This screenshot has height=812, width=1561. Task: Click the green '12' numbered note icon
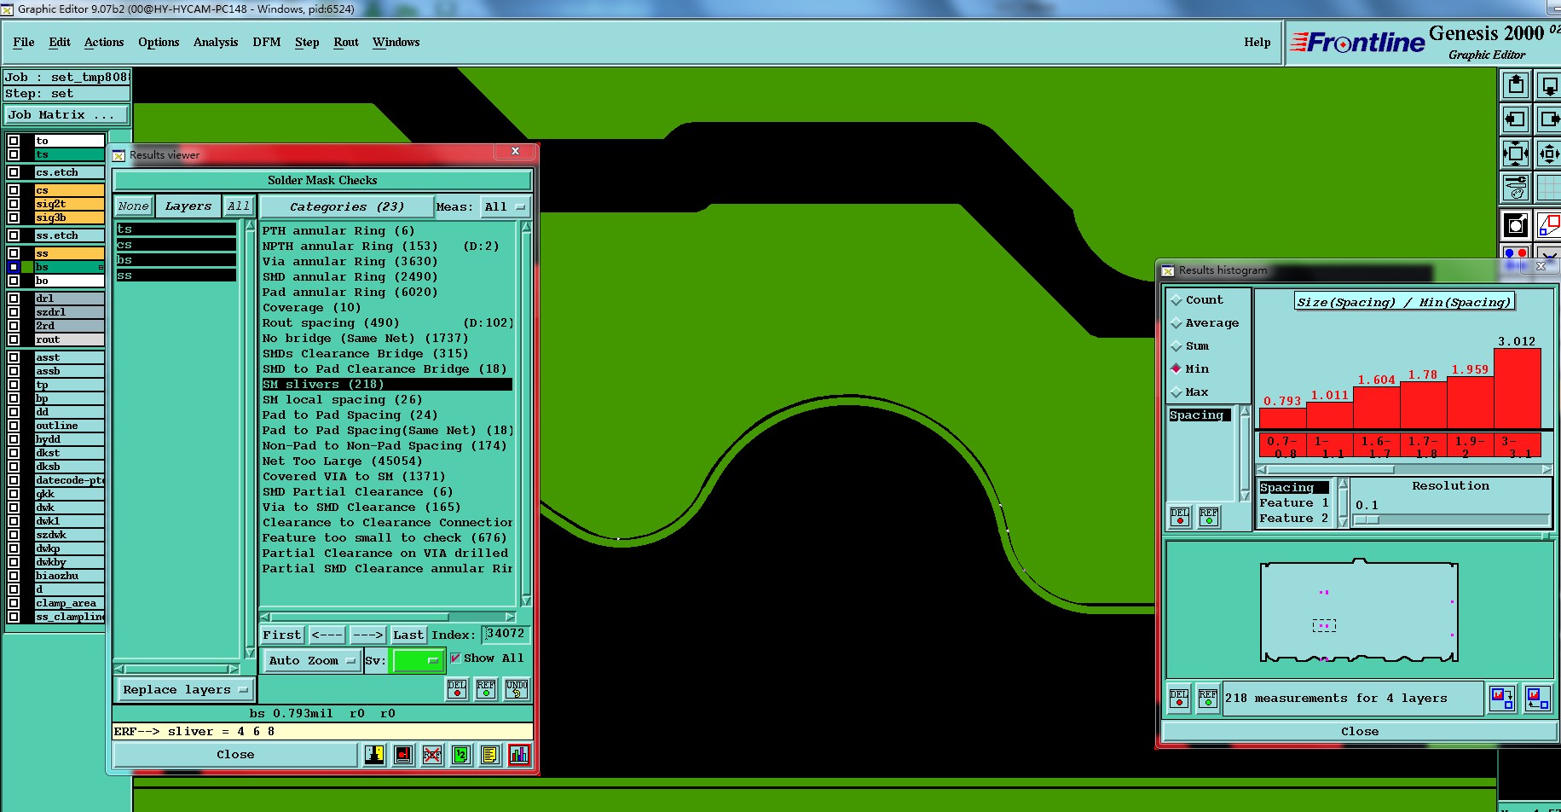461,755
